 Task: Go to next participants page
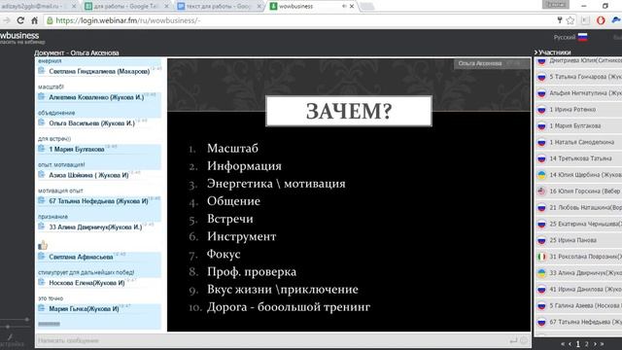coord(595,344)
